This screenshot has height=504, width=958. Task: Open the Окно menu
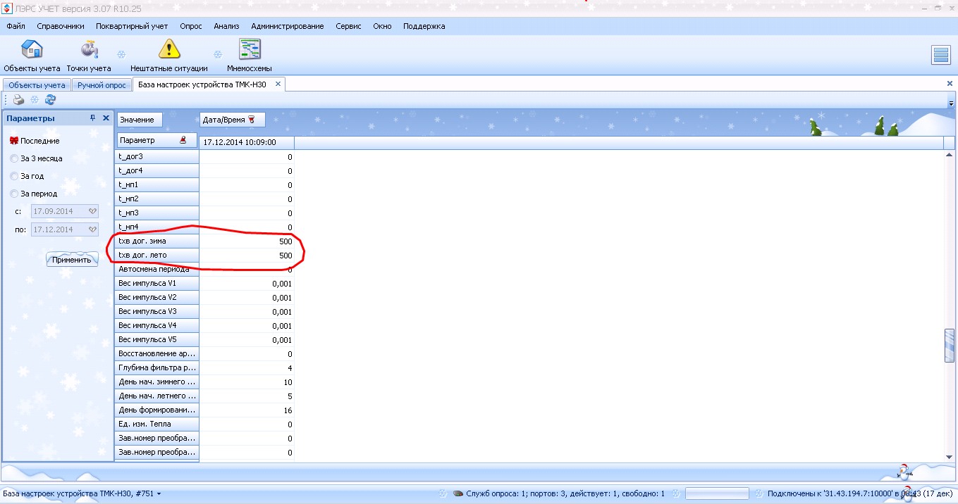383,26
